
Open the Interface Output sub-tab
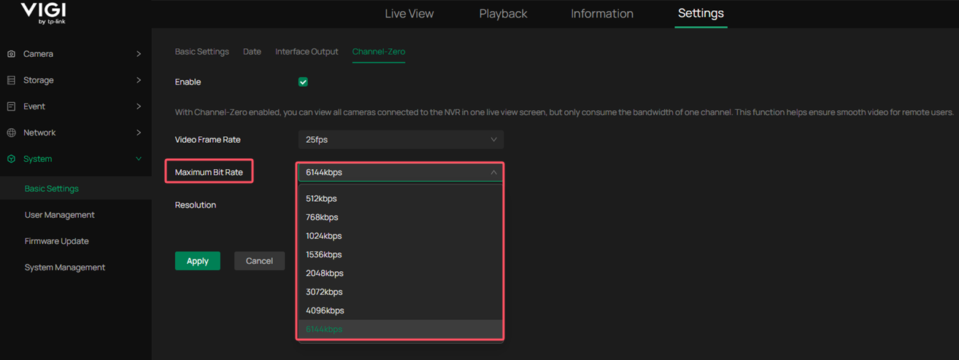(x=307, y=52)
